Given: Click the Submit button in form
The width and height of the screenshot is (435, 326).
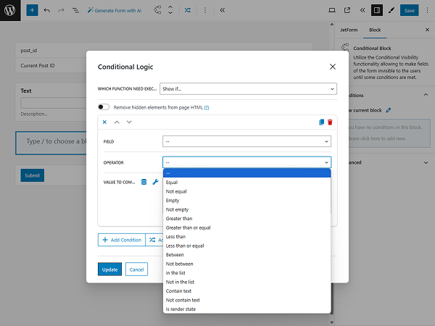Looking at the screenshot, I should click(x=32, y=175).
